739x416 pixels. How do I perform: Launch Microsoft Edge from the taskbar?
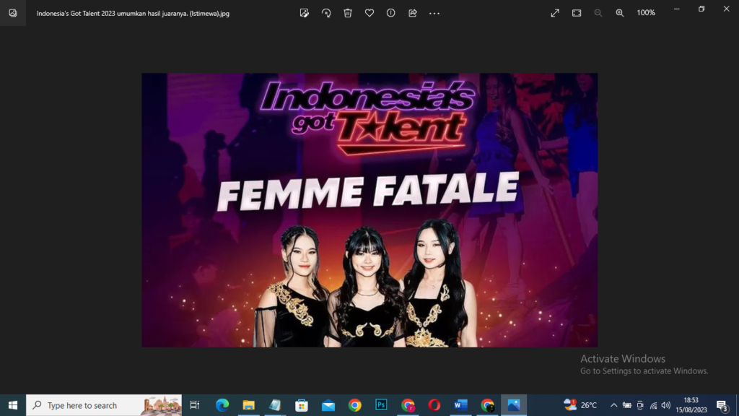(x=222, y=405)
